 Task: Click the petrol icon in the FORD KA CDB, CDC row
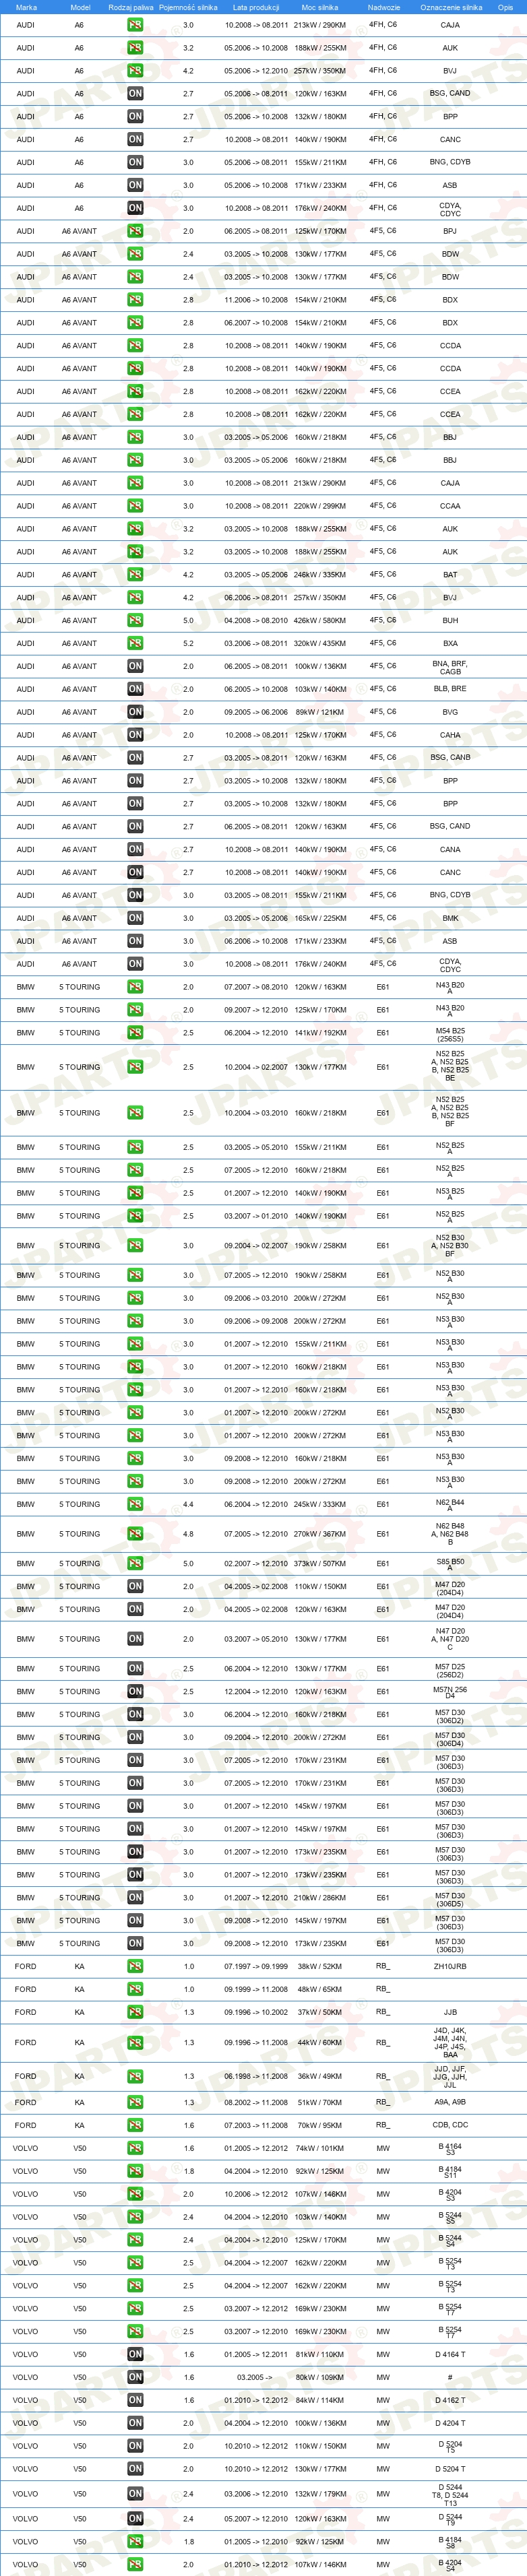coord(135,2125)
